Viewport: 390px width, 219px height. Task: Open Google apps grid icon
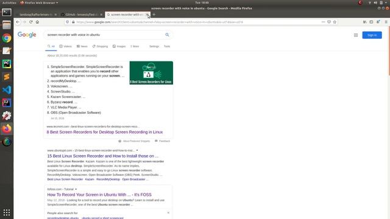click(x=356, y=35)
